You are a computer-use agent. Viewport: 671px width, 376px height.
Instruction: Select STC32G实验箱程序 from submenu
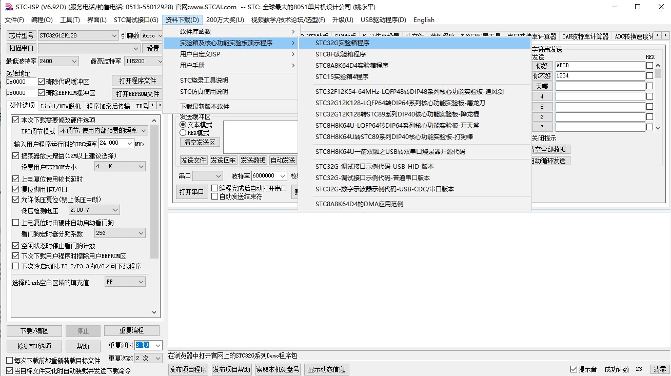(x=415, y=43)
